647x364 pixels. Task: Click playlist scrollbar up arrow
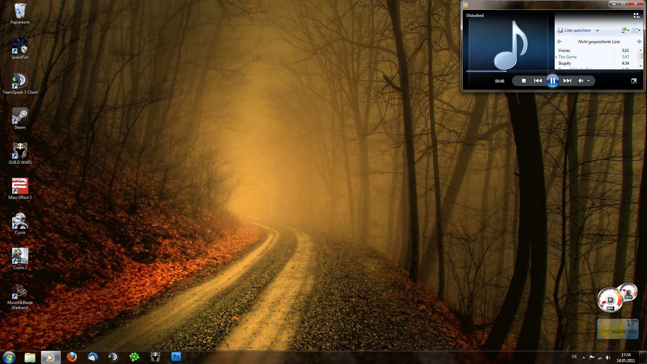(641, 50)
